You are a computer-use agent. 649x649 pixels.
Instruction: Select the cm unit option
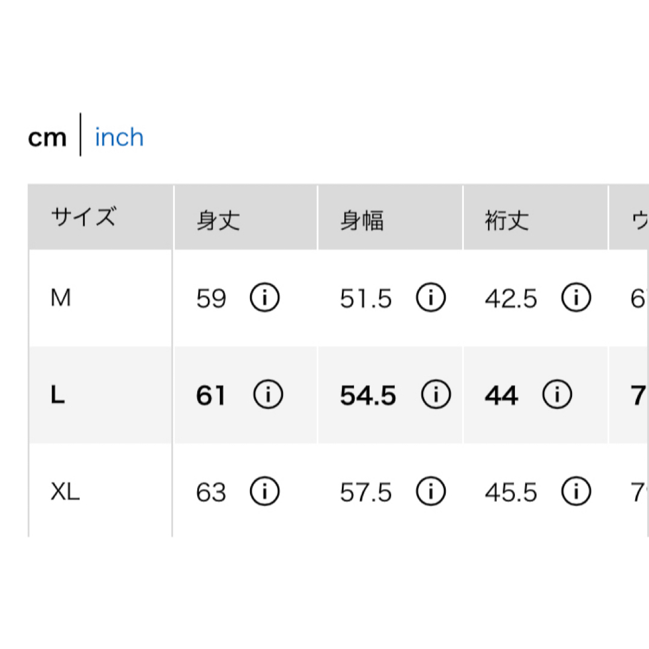tap(47, 138)
